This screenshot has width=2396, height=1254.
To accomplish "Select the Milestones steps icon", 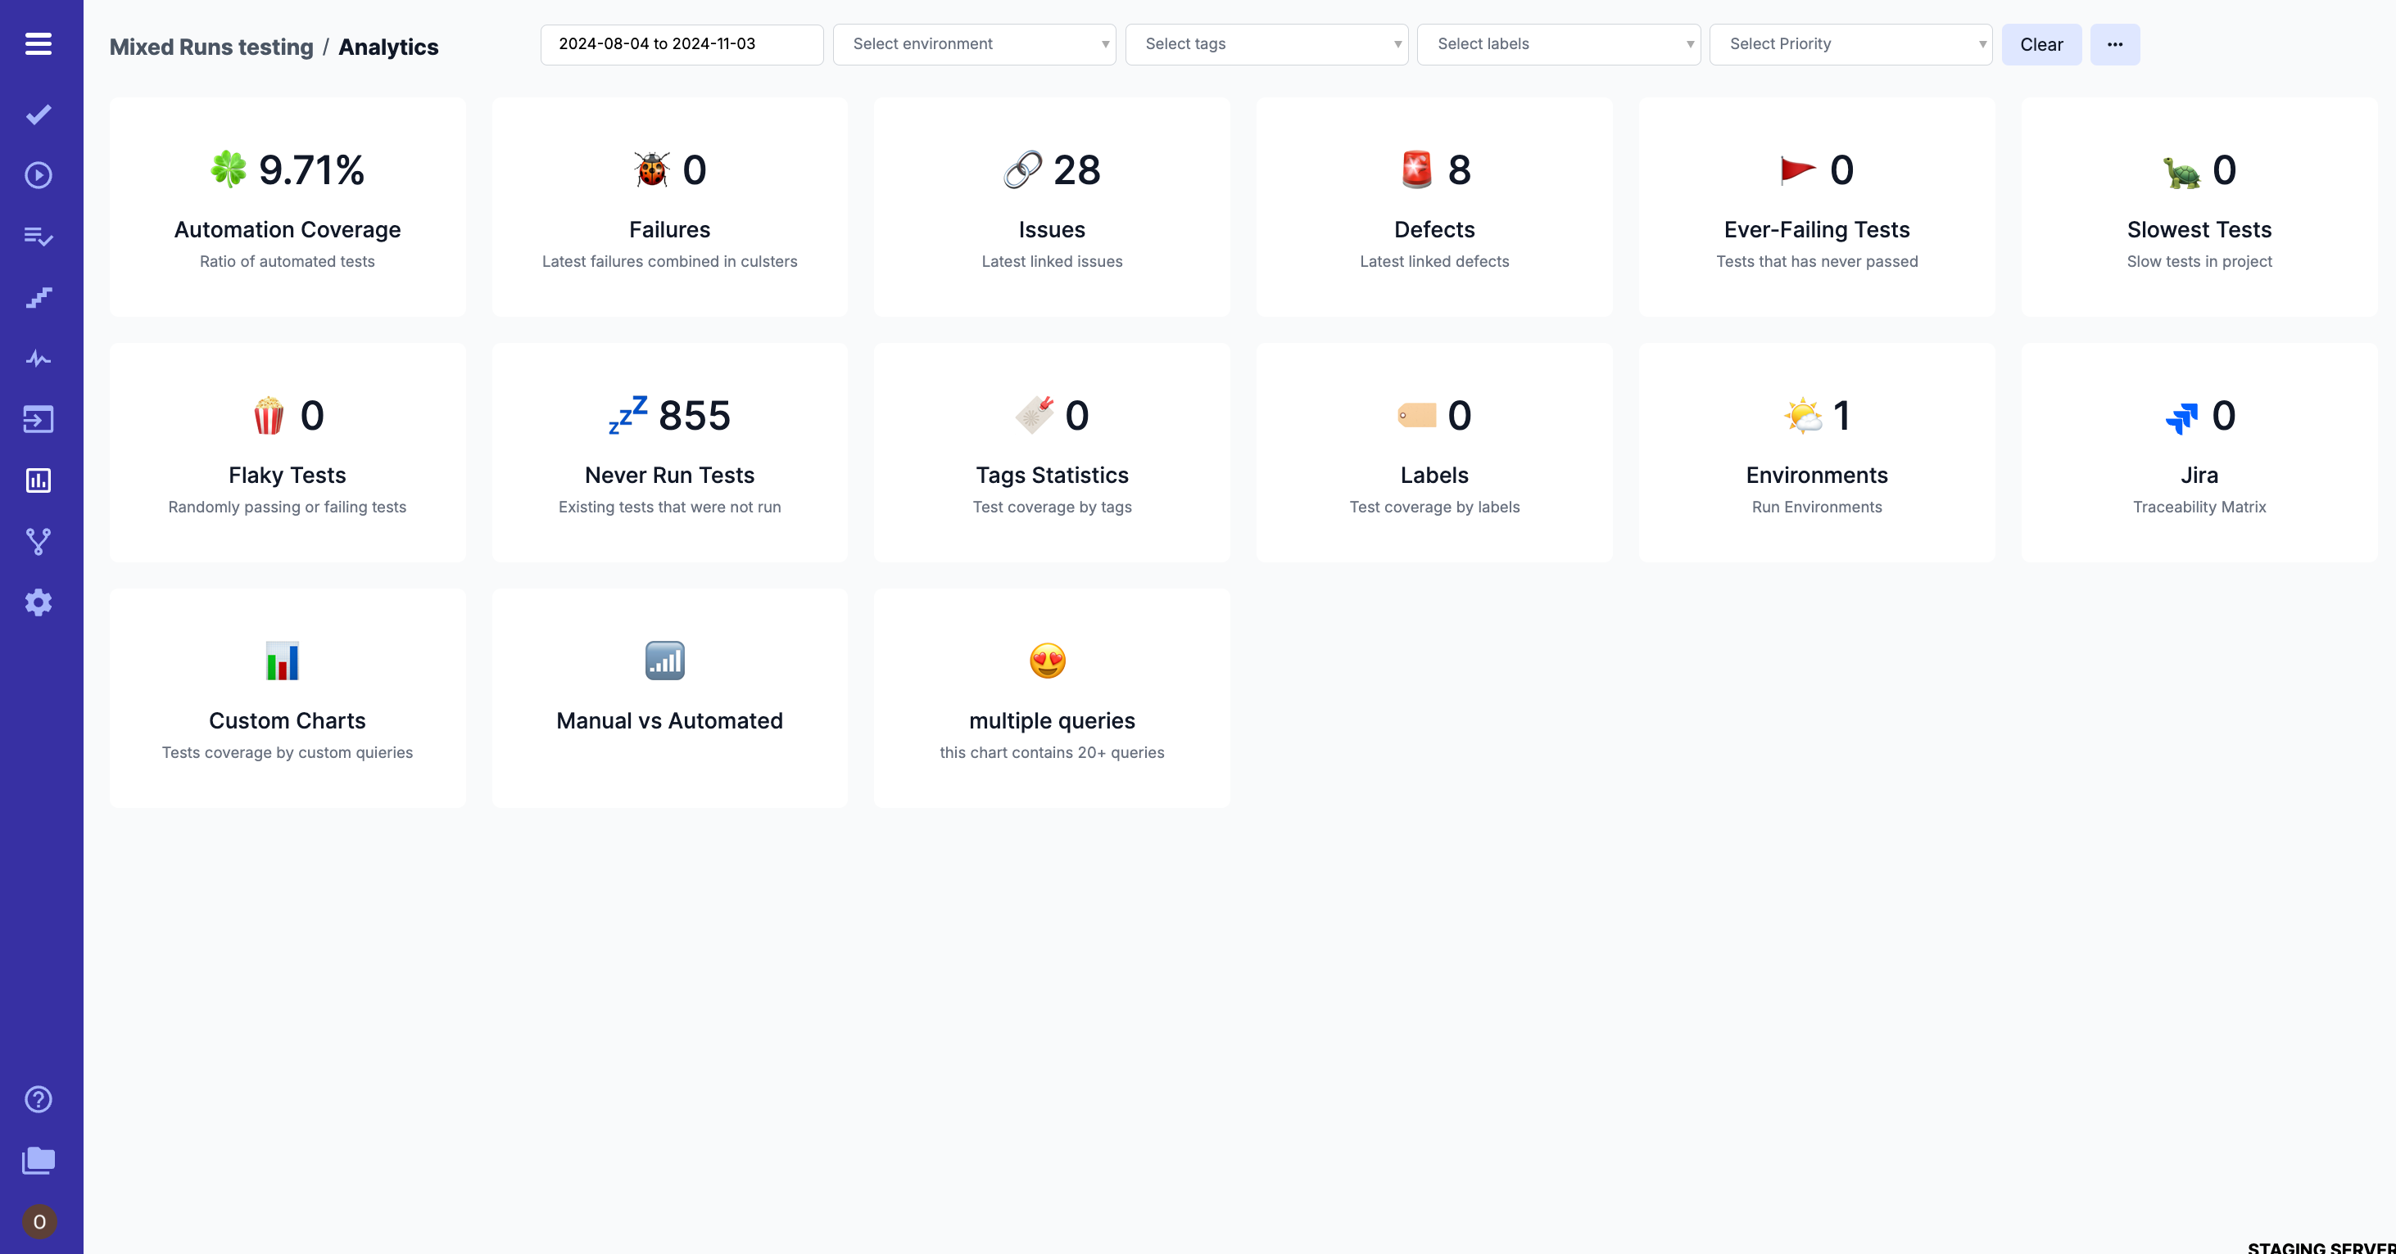I will (x=38, y=297).
